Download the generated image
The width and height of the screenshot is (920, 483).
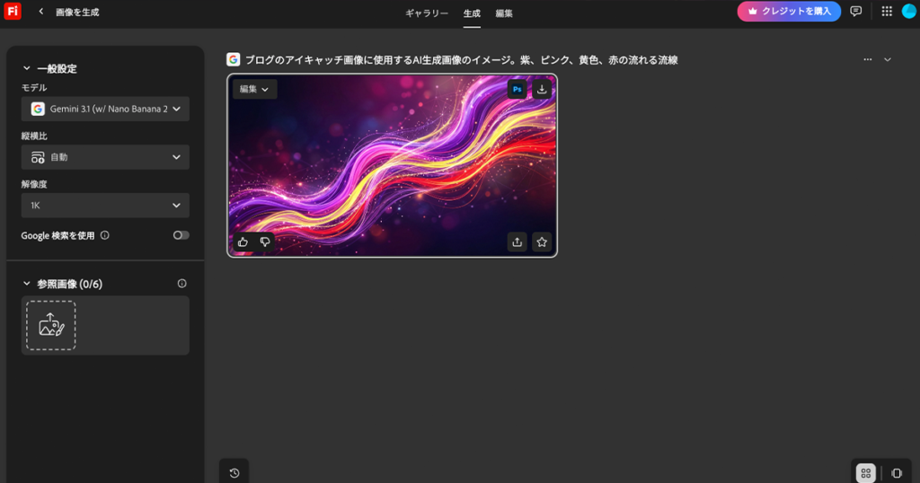541,89
